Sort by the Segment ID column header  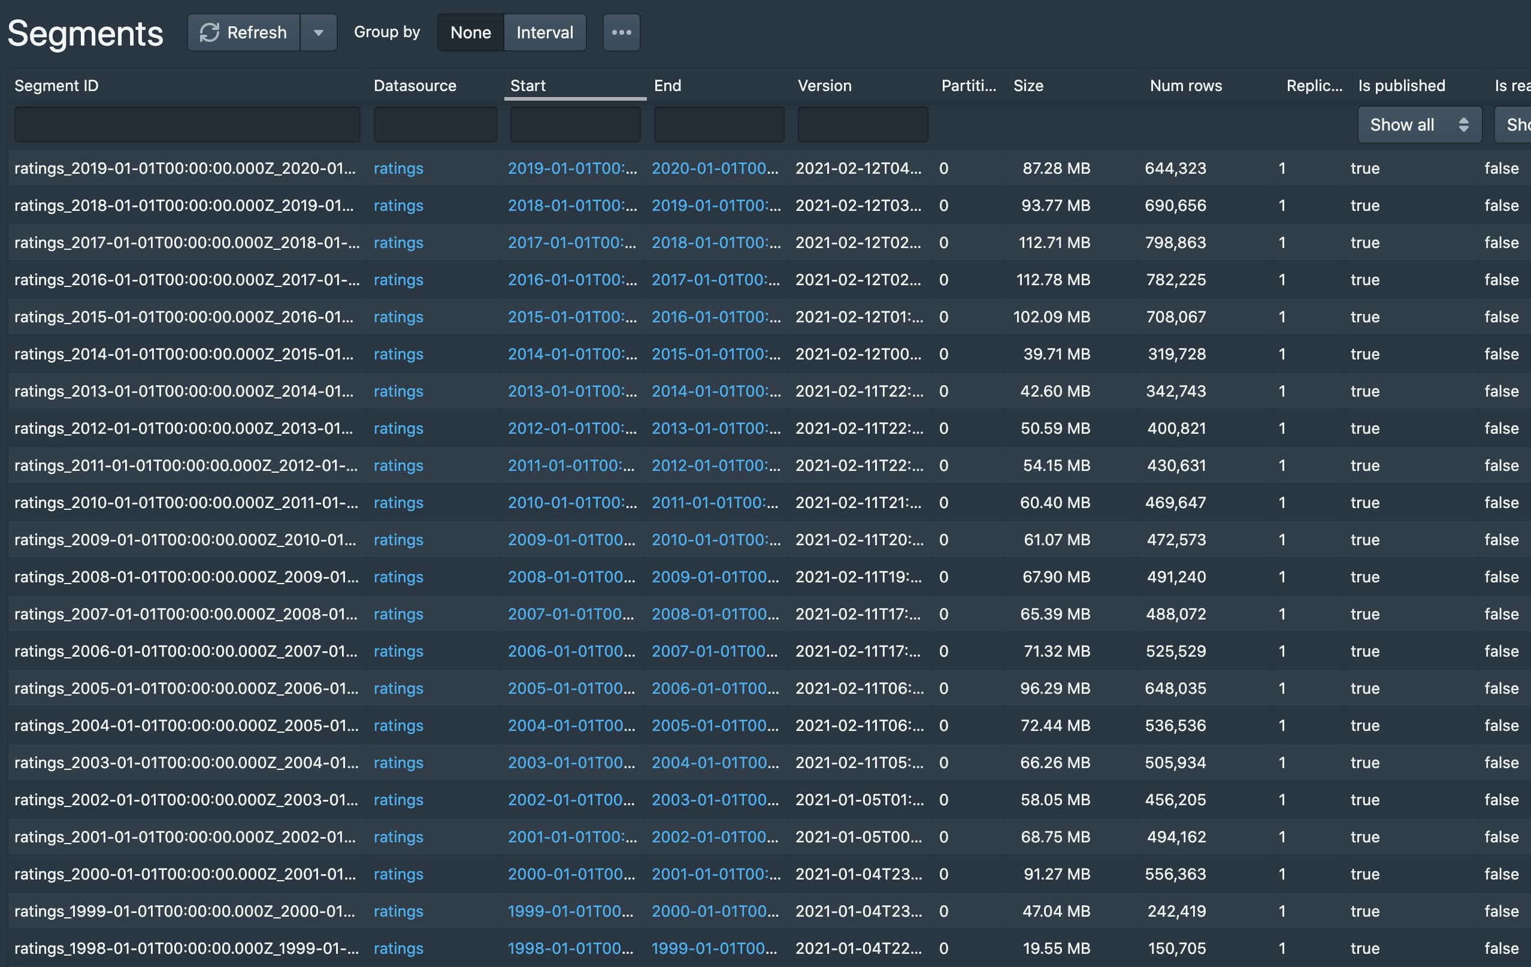pyautogui.click(x=56, y=86)
